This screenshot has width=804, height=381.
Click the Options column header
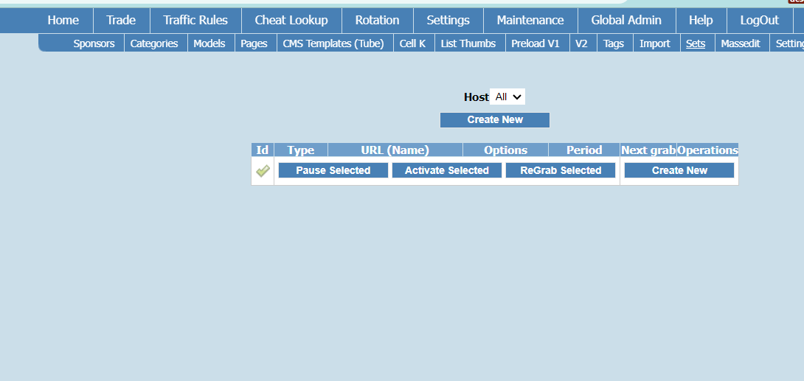coord(505,150)
